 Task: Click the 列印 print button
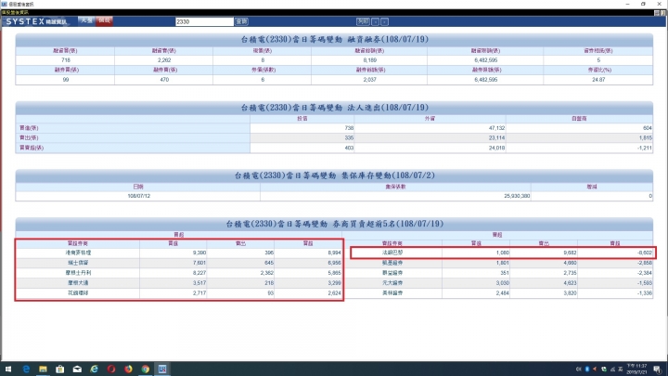point(363,21)
